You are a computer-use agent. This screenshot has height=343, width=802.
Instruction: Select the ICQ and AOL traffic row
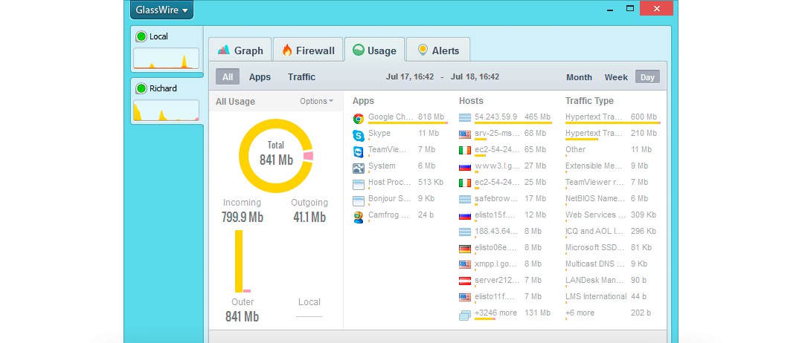click(612, 232)
